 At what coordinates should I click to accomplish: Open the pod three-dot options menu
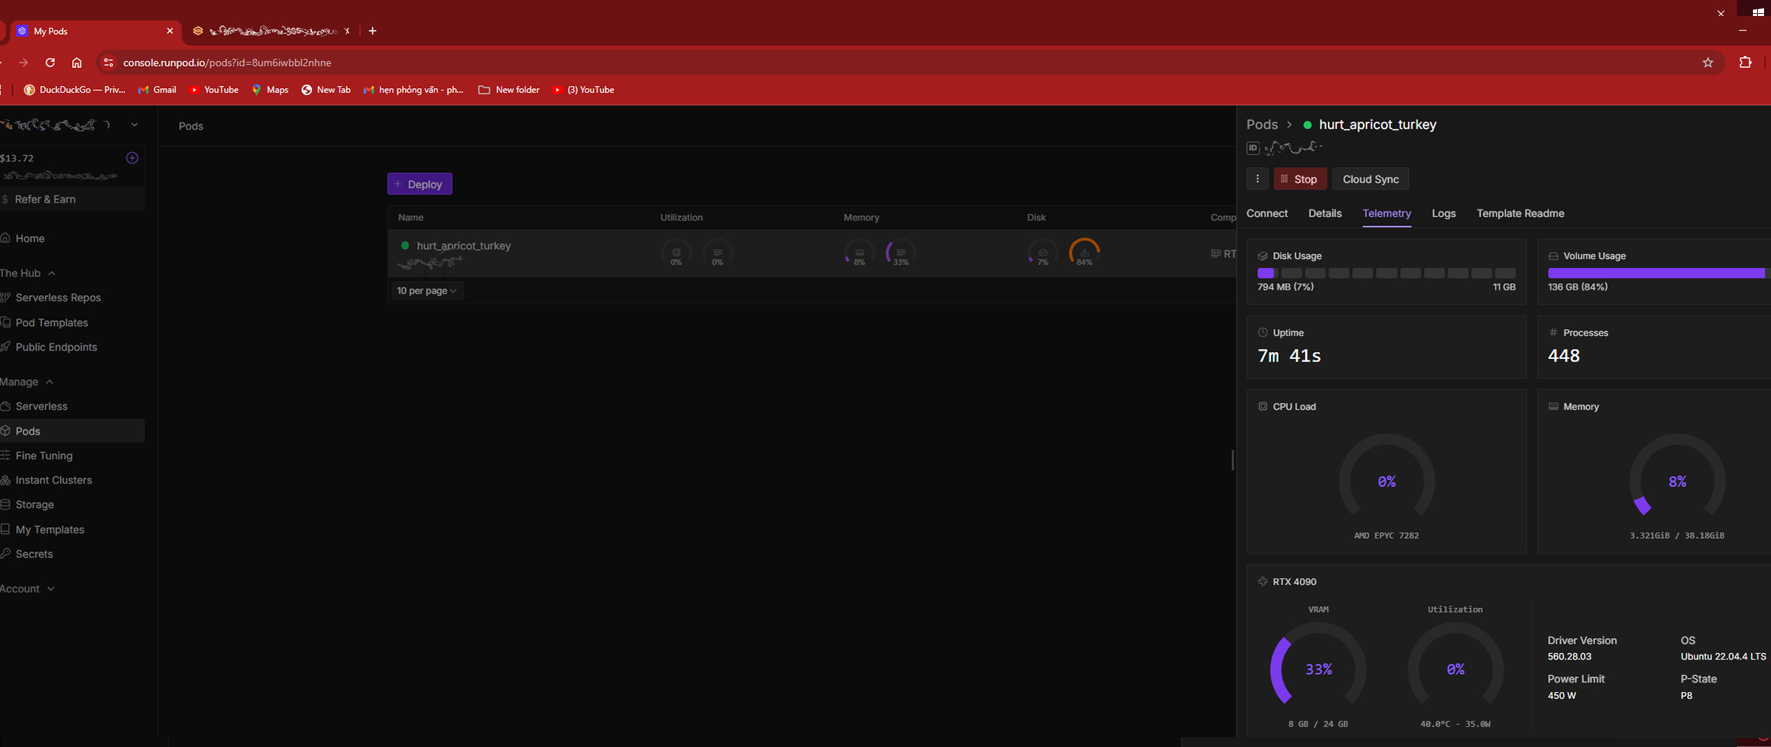tap(1257, 179)
